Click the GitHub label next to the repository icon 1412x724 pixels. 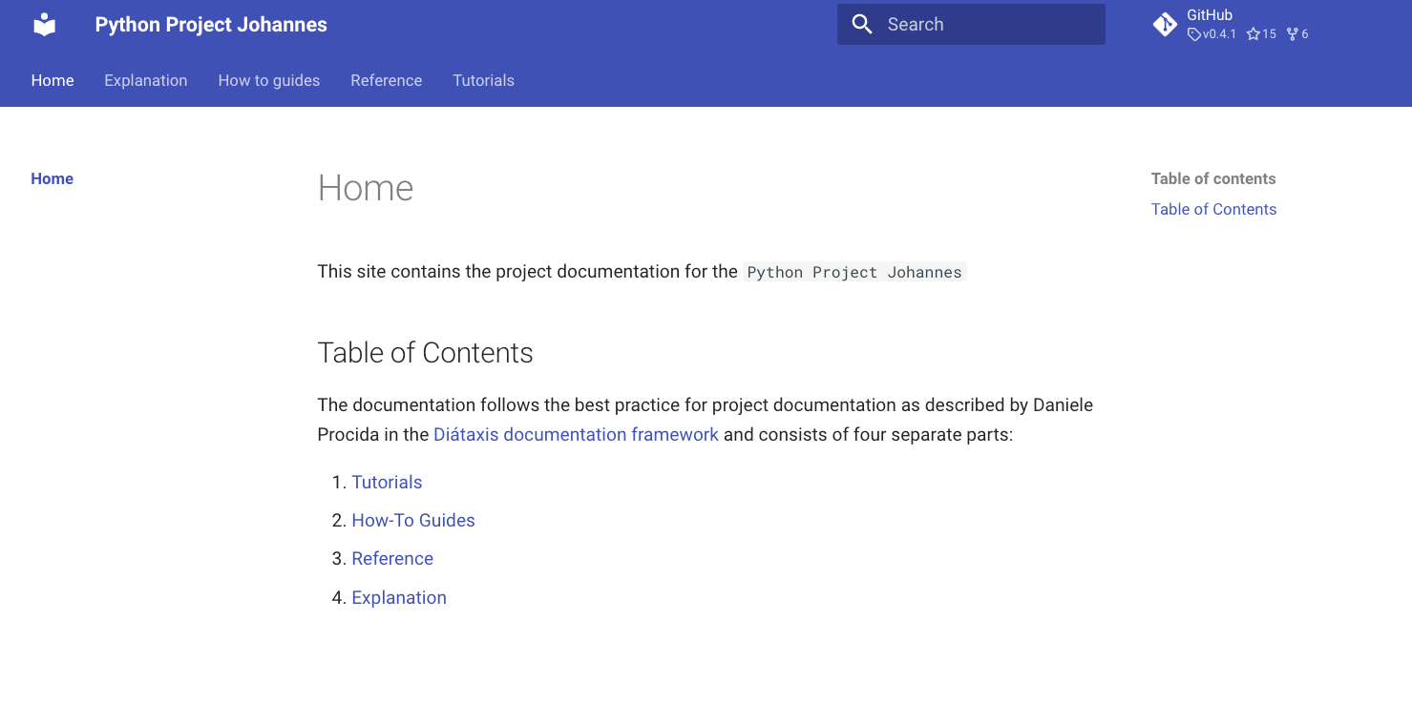[1209, 14]
